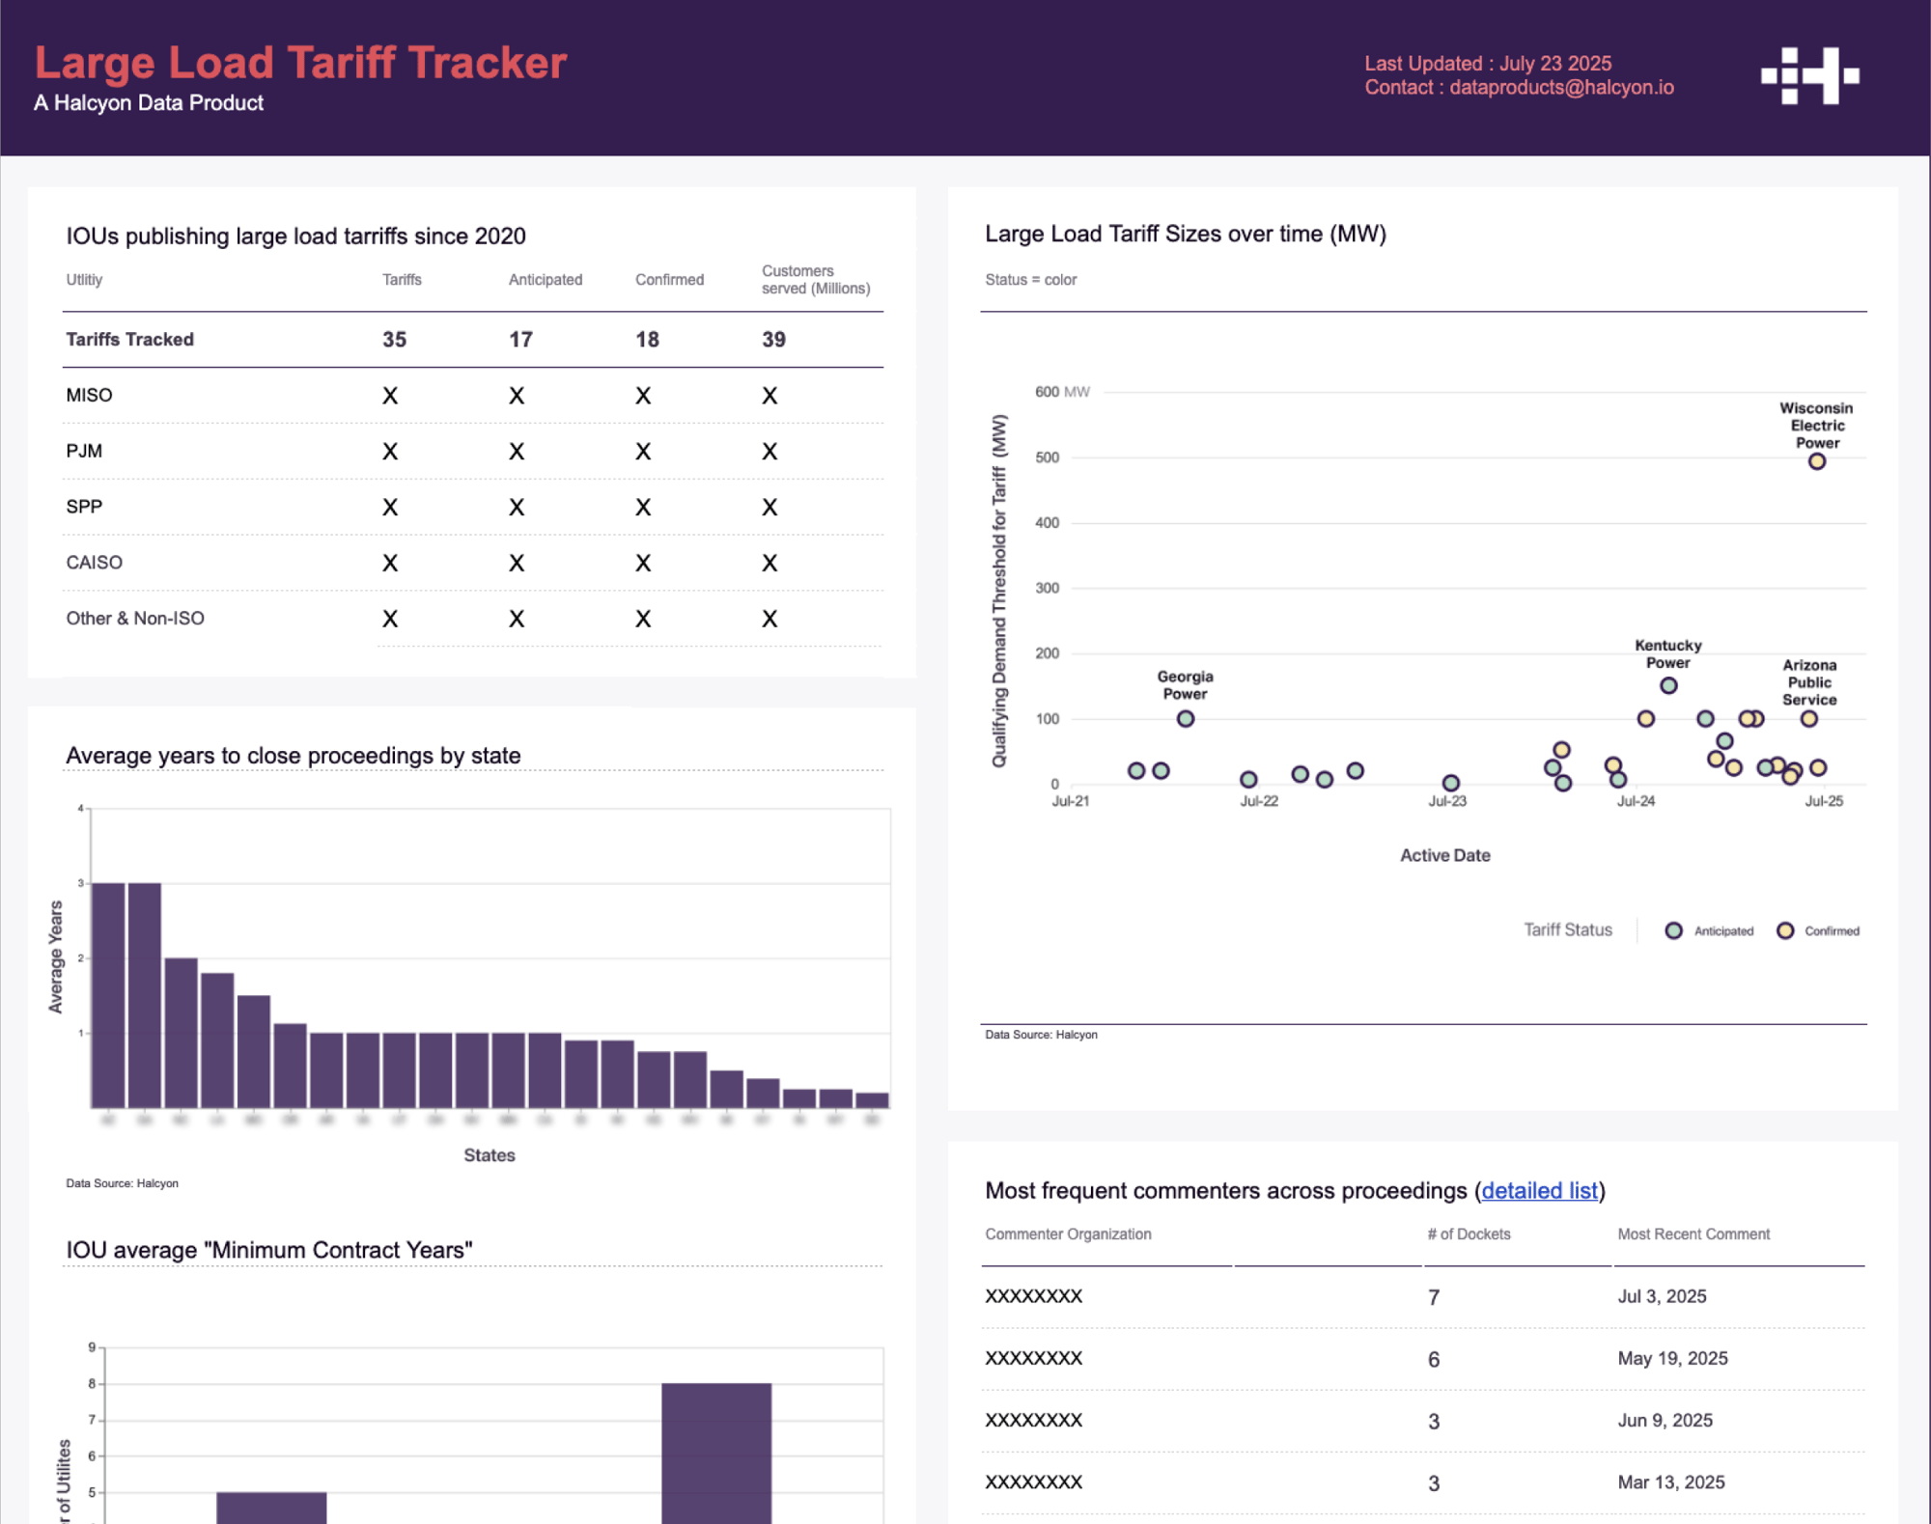Viewport: 1931px width, 1524px height.
Task: Click the States axis title
Action: 489,1155
